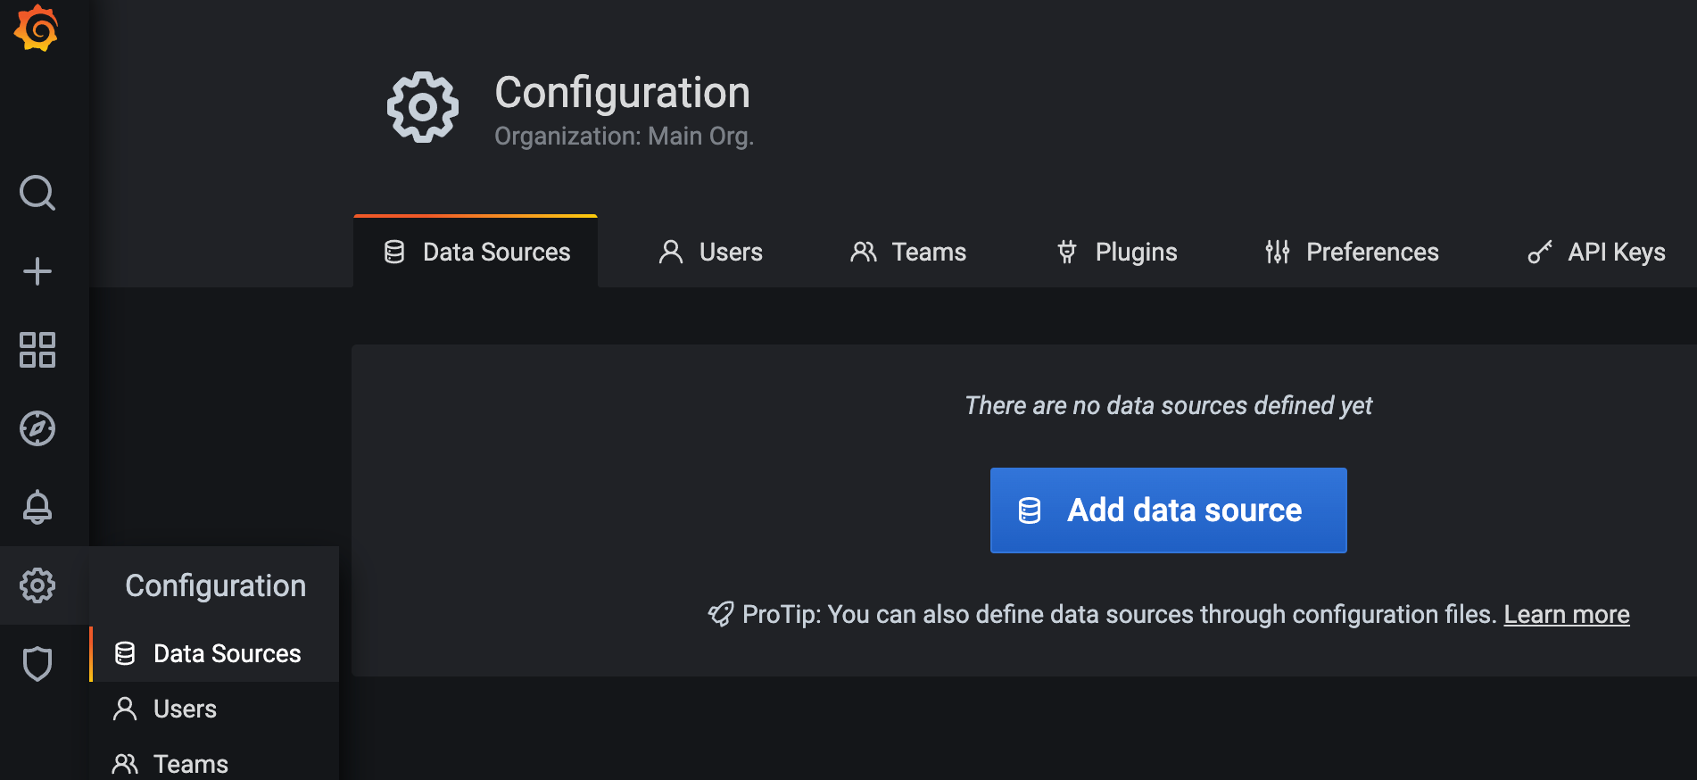This screenshot has height=780, width=1697.
Task: Open the Alerting bell icon
Action: pyautogui.click(x=37, y=507)
